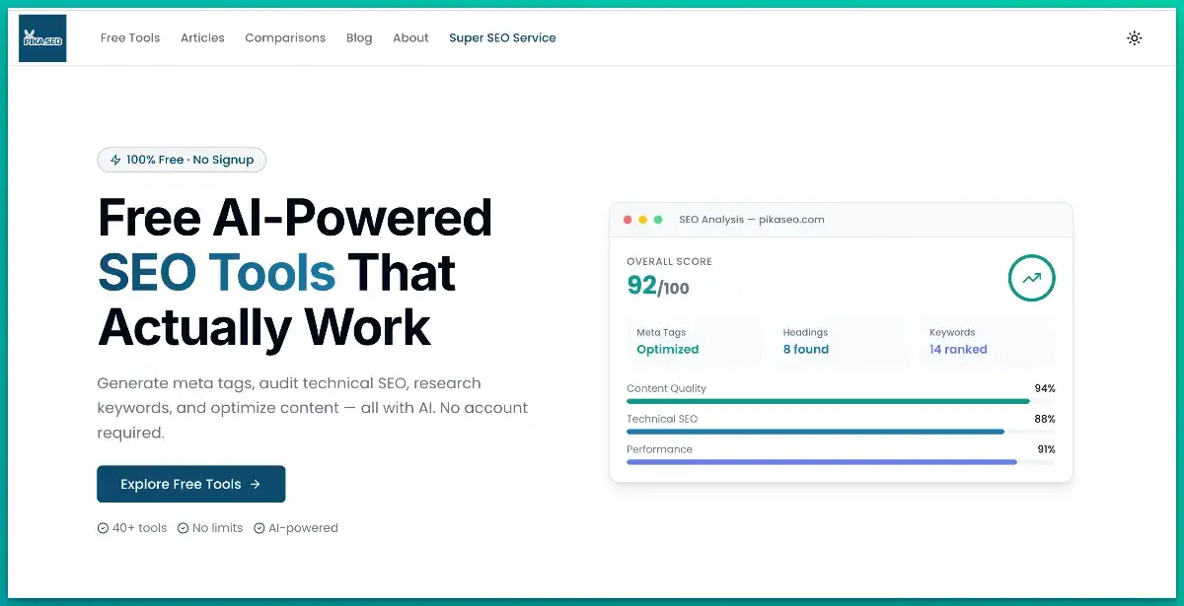Click the Headings 8 found card
Viewport: 1184px width, 606px height.
(x=841, y=341)
